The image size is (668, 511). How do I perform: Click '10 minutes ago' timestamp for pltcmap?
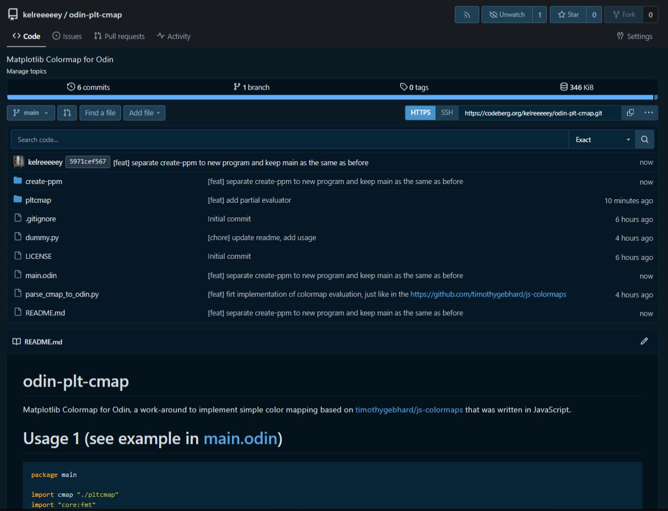[628, 200]
